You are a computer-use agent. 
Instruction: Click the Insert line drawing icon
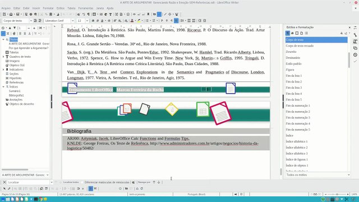(165, 14)
